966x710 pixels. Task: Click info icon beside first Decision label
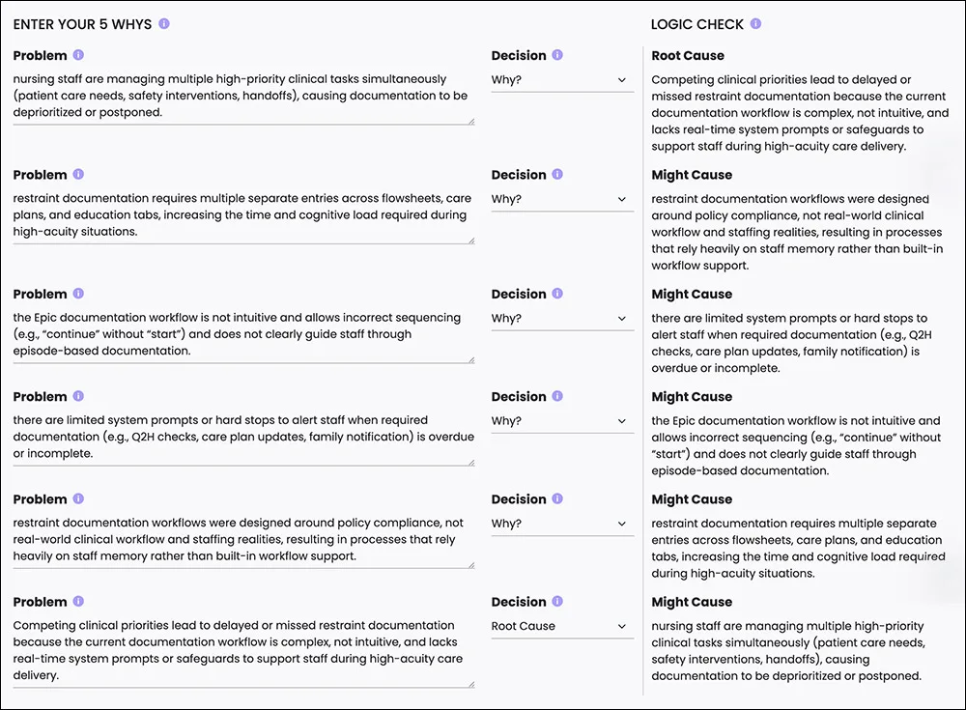click(x=557, y=55)
